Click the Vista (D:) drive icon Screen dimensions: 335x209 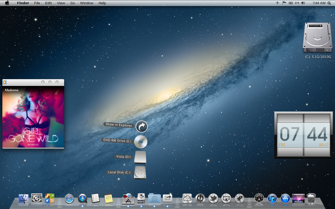(x=140, y=158)
